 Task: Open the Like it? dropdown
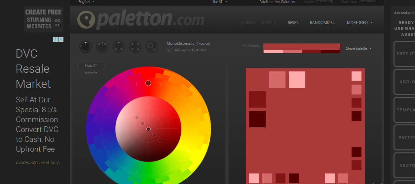(219, 2)
